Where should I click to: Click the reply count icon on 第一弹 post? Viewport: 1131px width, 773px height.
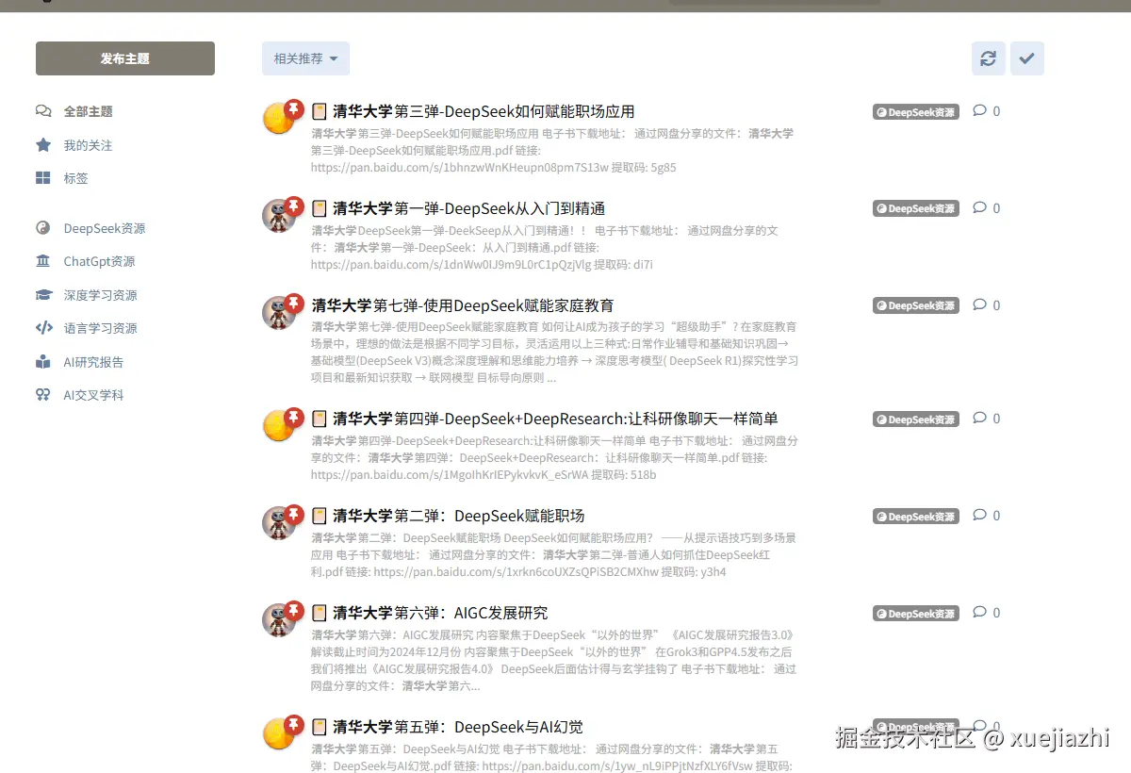click(x=979, y=208)
